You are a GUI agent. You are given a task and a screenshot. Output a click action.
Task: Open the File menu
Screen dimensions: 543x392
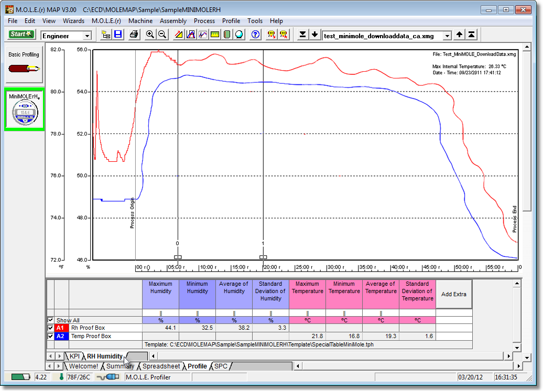(13, 21)
